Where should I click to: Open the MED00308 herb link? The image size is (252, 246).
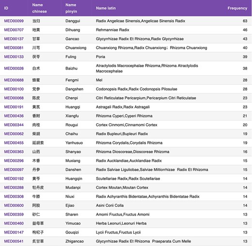tap(14, 197)
